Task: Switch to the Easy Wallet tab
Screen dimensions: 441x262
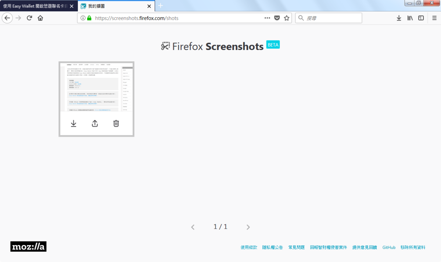Action: click(x=35, y=6)
